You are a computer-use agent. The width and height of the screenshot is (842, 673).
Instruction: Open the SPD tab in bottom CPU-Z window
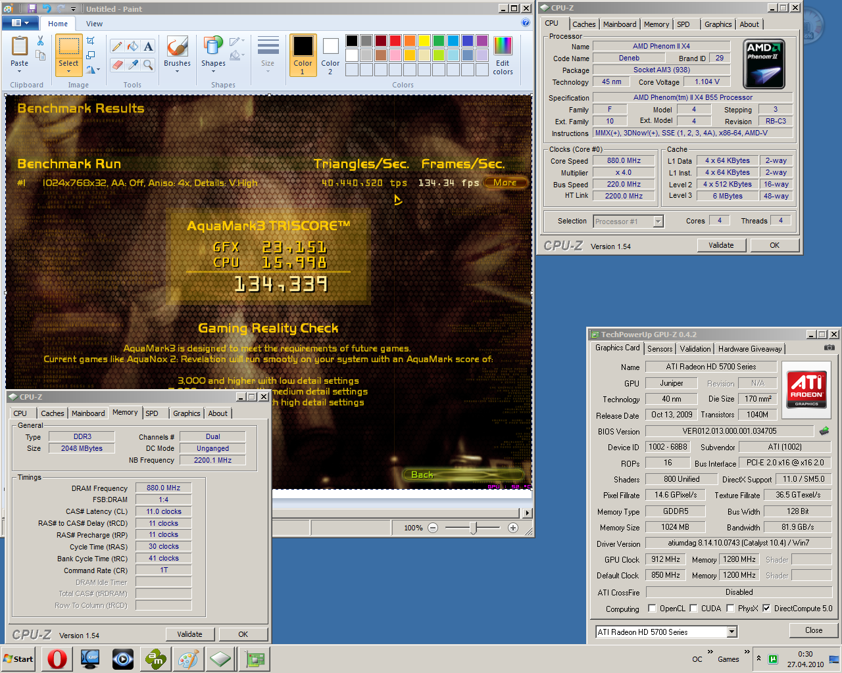152,413
